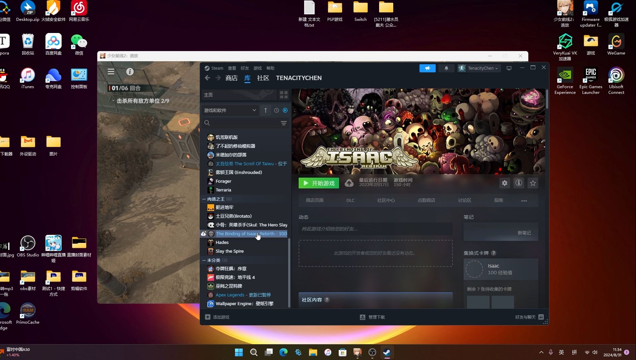636x360 pixels.
Task: Open File Explorer from taskbar
Action: 313,352
